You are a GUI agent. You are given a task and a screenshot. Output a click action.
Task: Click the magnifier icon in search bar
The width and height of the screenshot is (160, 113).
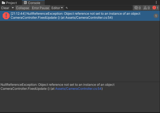click(67, 8)
